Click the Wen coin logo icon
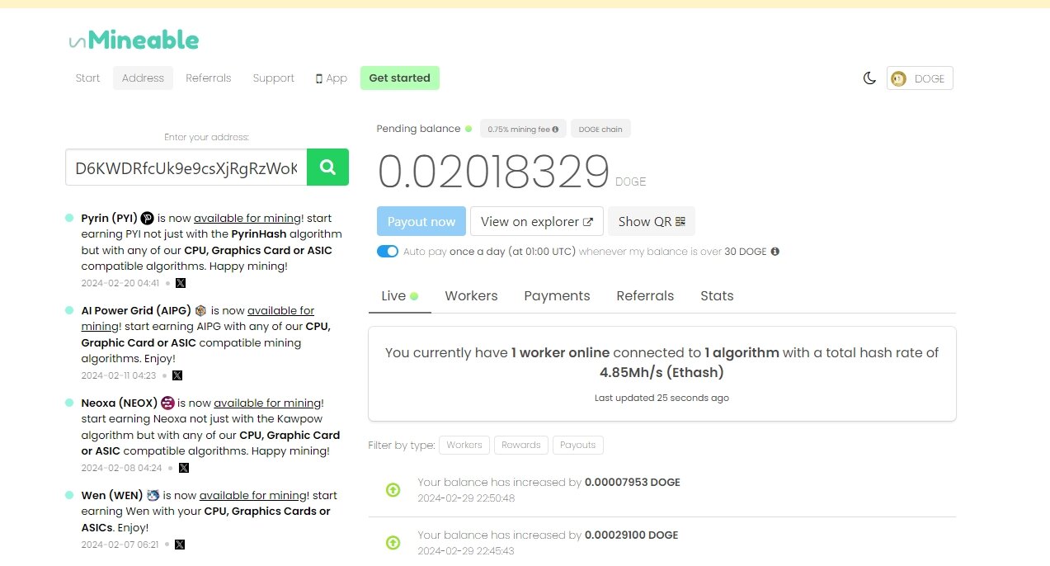The height and width of the screenshot is (566, 1050). pos(153,496)
